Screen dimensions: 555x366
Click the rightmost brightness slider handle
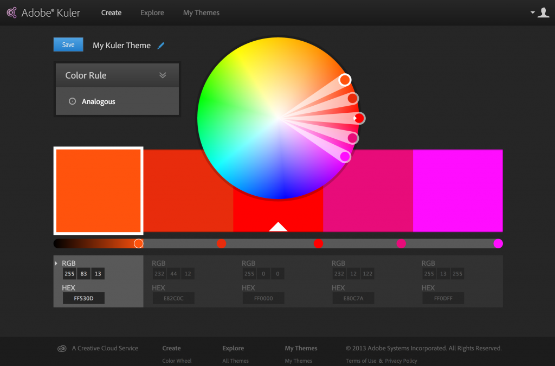498,243
